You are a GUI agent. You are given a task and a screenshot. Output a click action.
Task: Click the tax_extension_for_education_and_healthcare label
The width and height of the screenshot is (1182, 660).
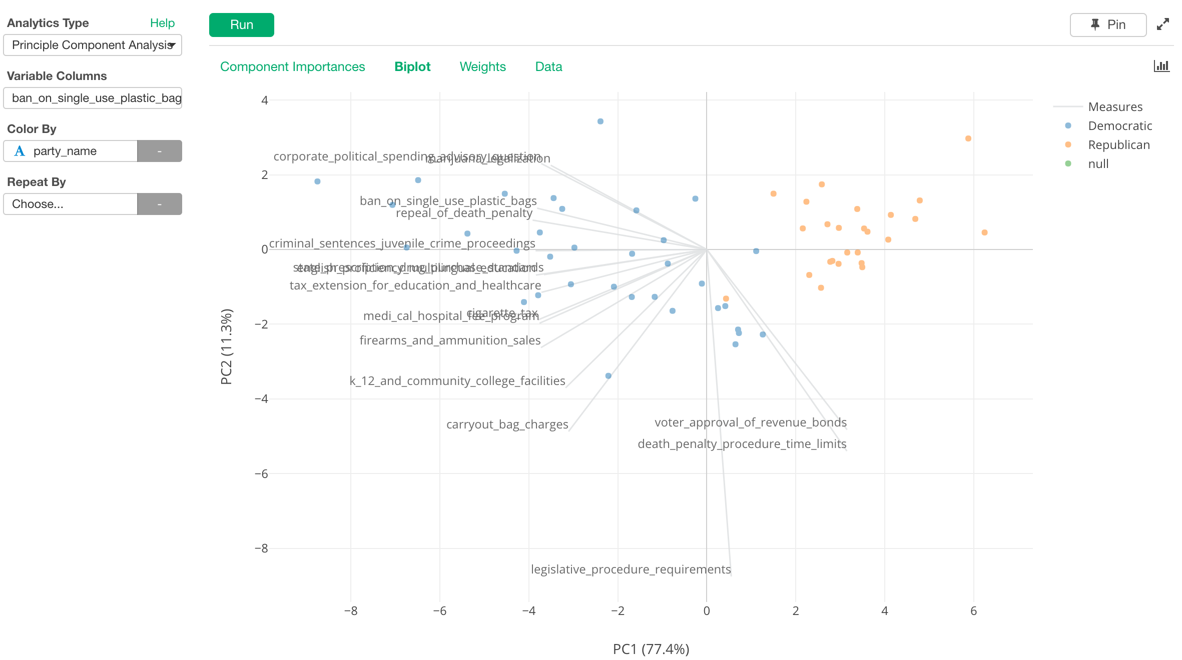[x=415, y=285]
